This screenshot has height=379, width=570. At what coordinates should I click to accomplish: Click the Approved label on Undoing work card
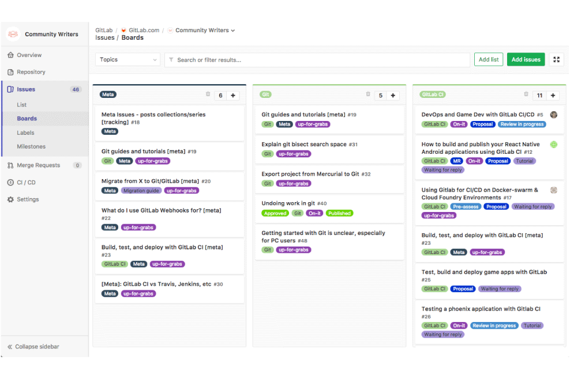coord(275,214)
